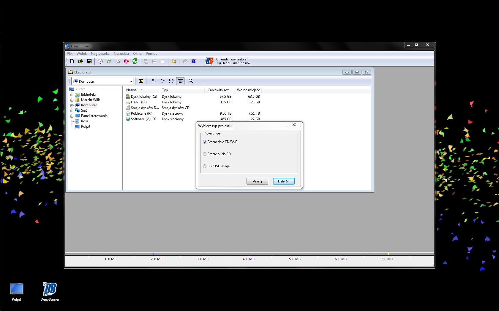Select Create data CD/DVD radio option
499x311 pixels.
[205, 142]
